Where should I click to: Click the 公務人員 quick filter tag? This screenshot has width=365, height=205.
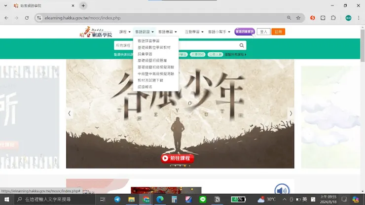pos(215,54)
